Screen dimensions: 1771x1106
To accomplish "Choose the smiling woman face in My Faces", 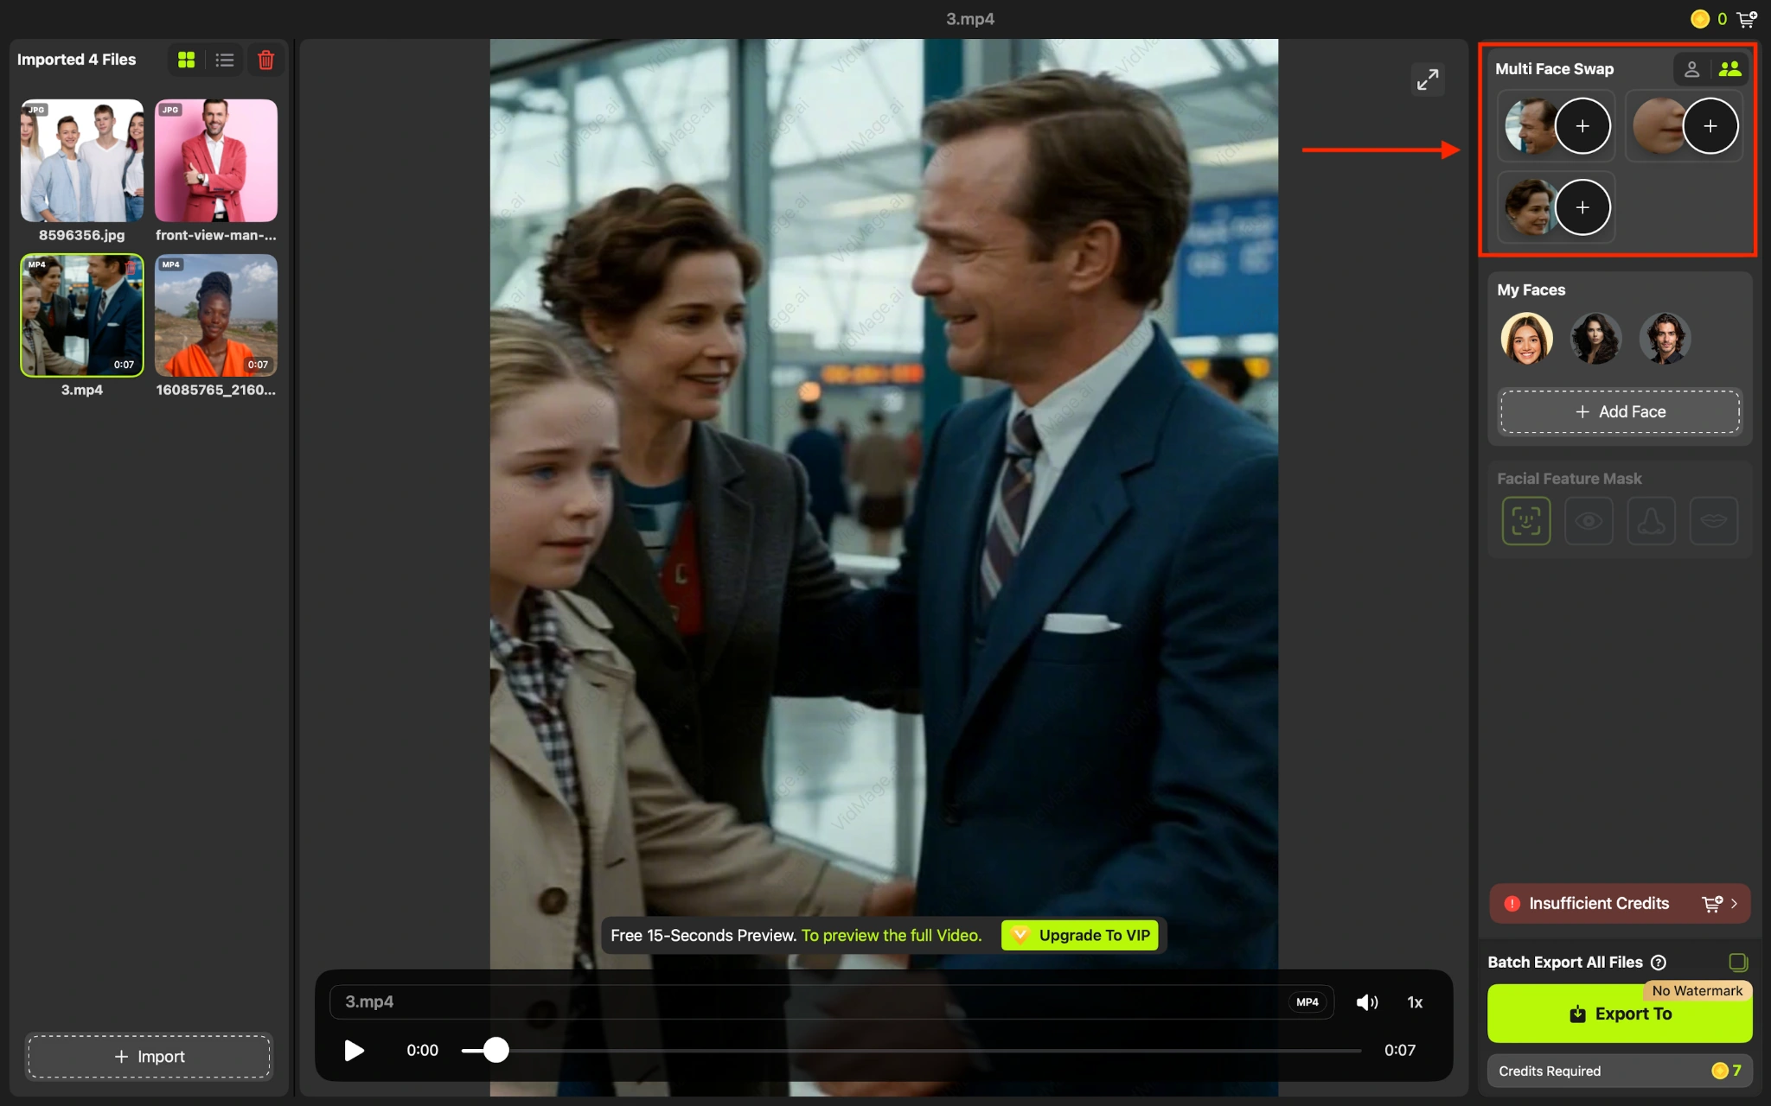I will click(1526, 338).
